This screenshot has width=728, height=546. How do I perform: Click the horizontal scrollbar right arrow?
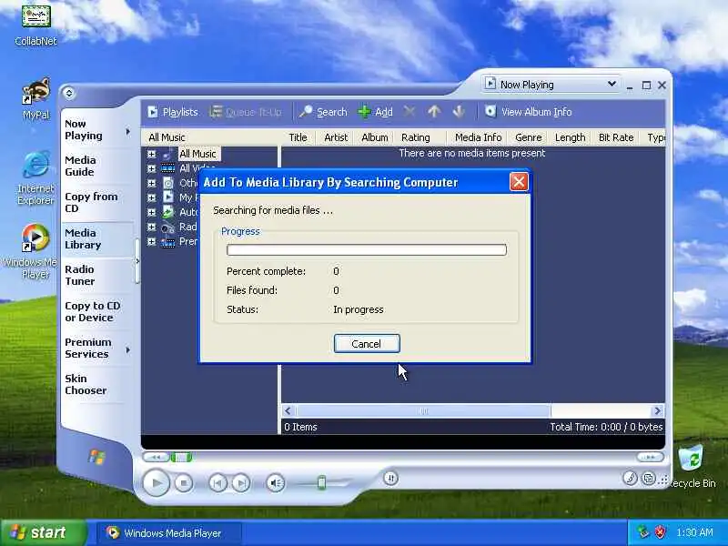click(x=657, y=411)
